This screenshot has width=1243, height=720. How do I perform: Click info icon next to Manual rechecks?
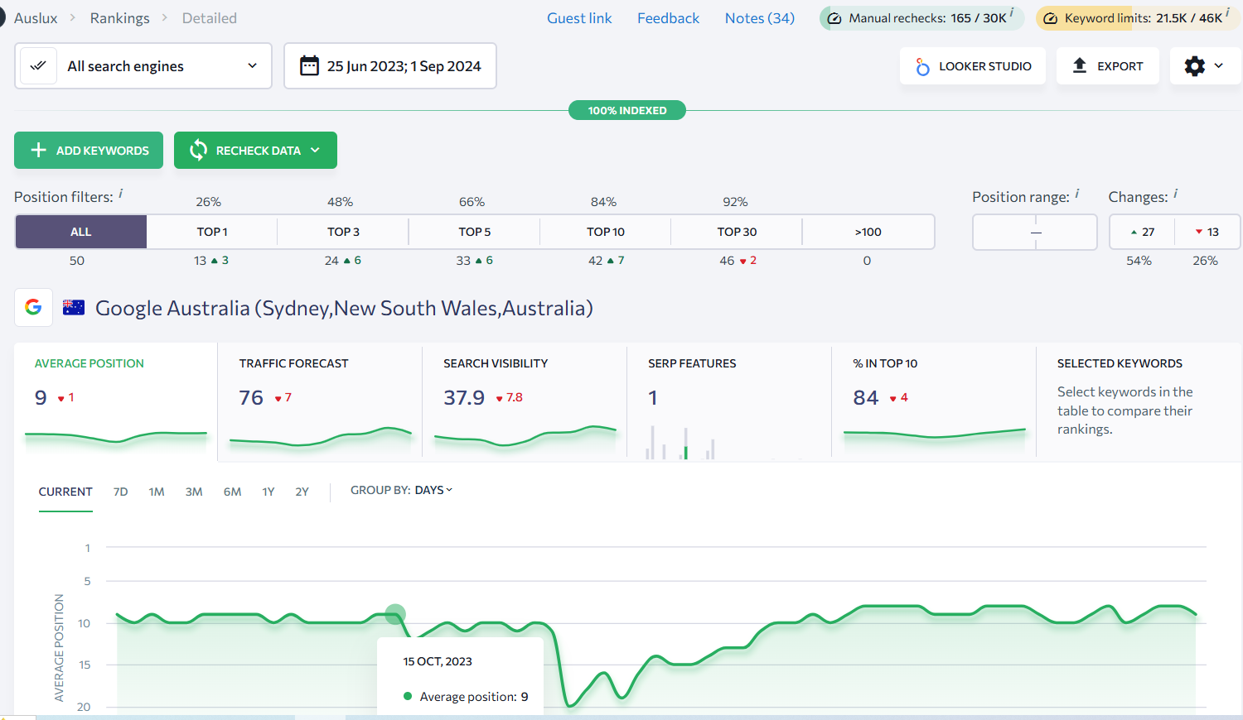click(1012, 12)
